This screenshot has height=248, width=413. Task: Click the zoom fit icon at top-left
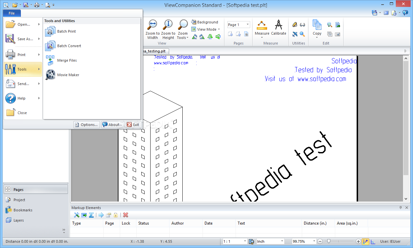6,5
